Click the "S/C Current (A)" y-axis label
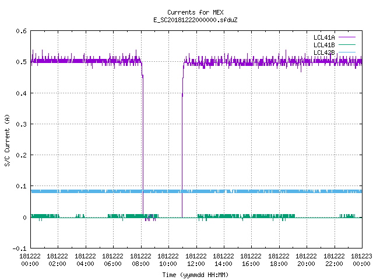Image resolution: width=373 pixels, height=280 pixels. (8, 141)
